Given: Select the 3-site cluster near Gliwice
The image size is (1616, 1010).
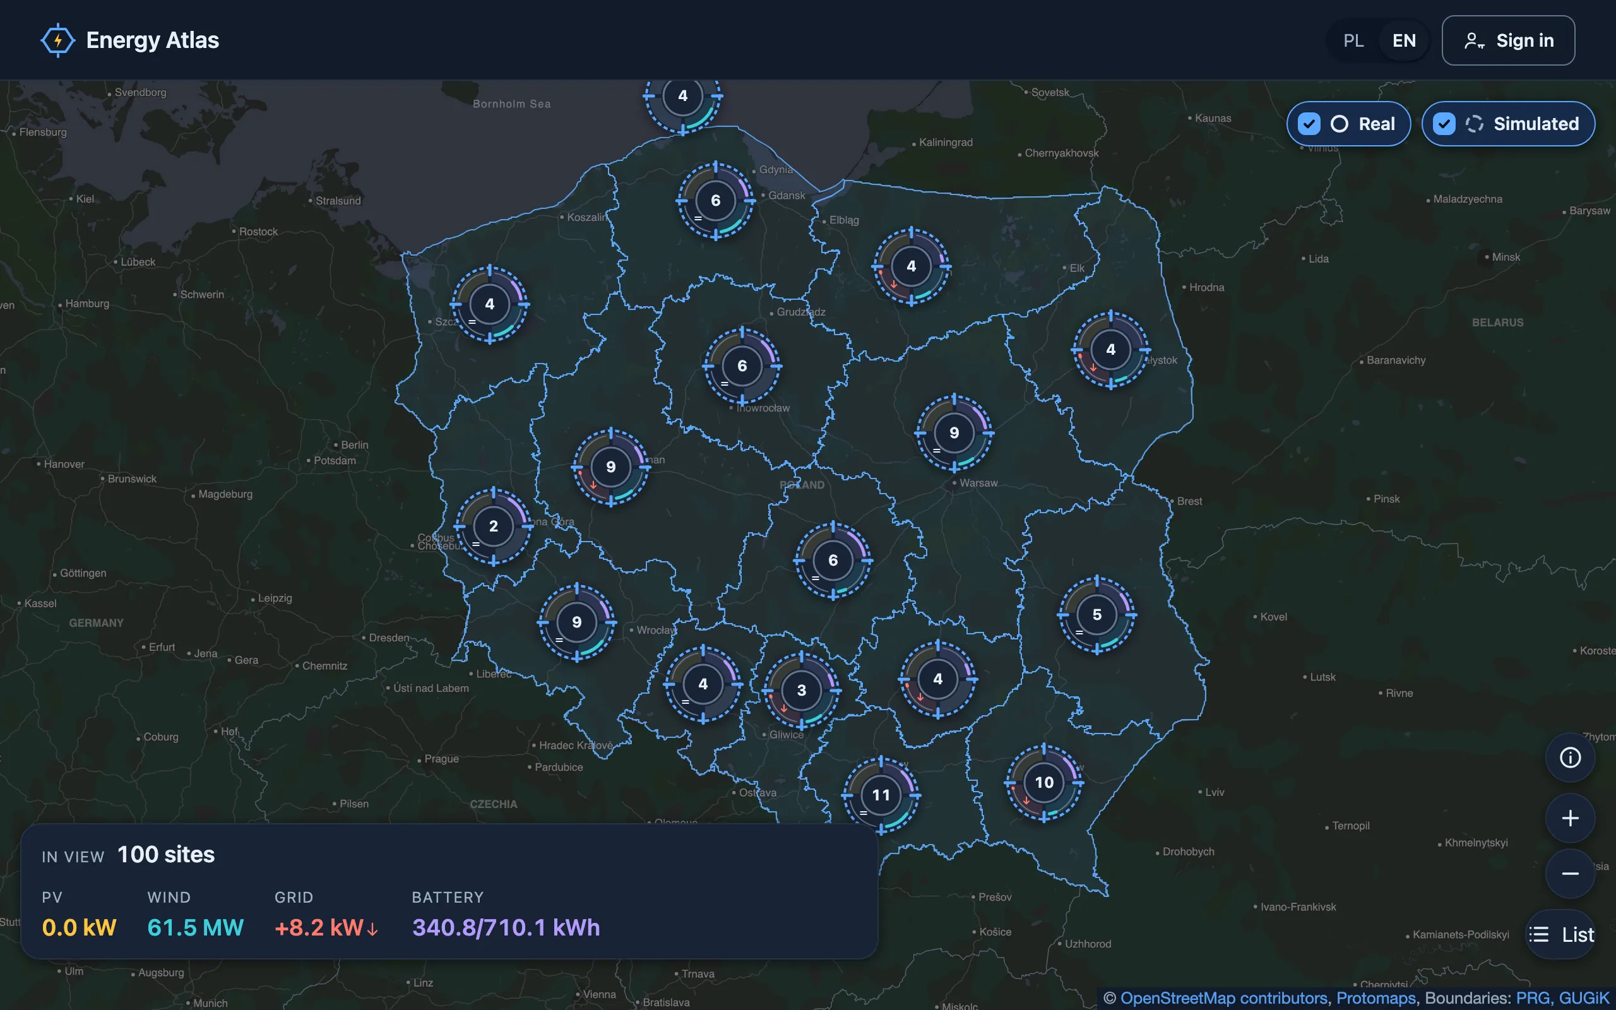Looking at the screenshot, I should 801,690.
